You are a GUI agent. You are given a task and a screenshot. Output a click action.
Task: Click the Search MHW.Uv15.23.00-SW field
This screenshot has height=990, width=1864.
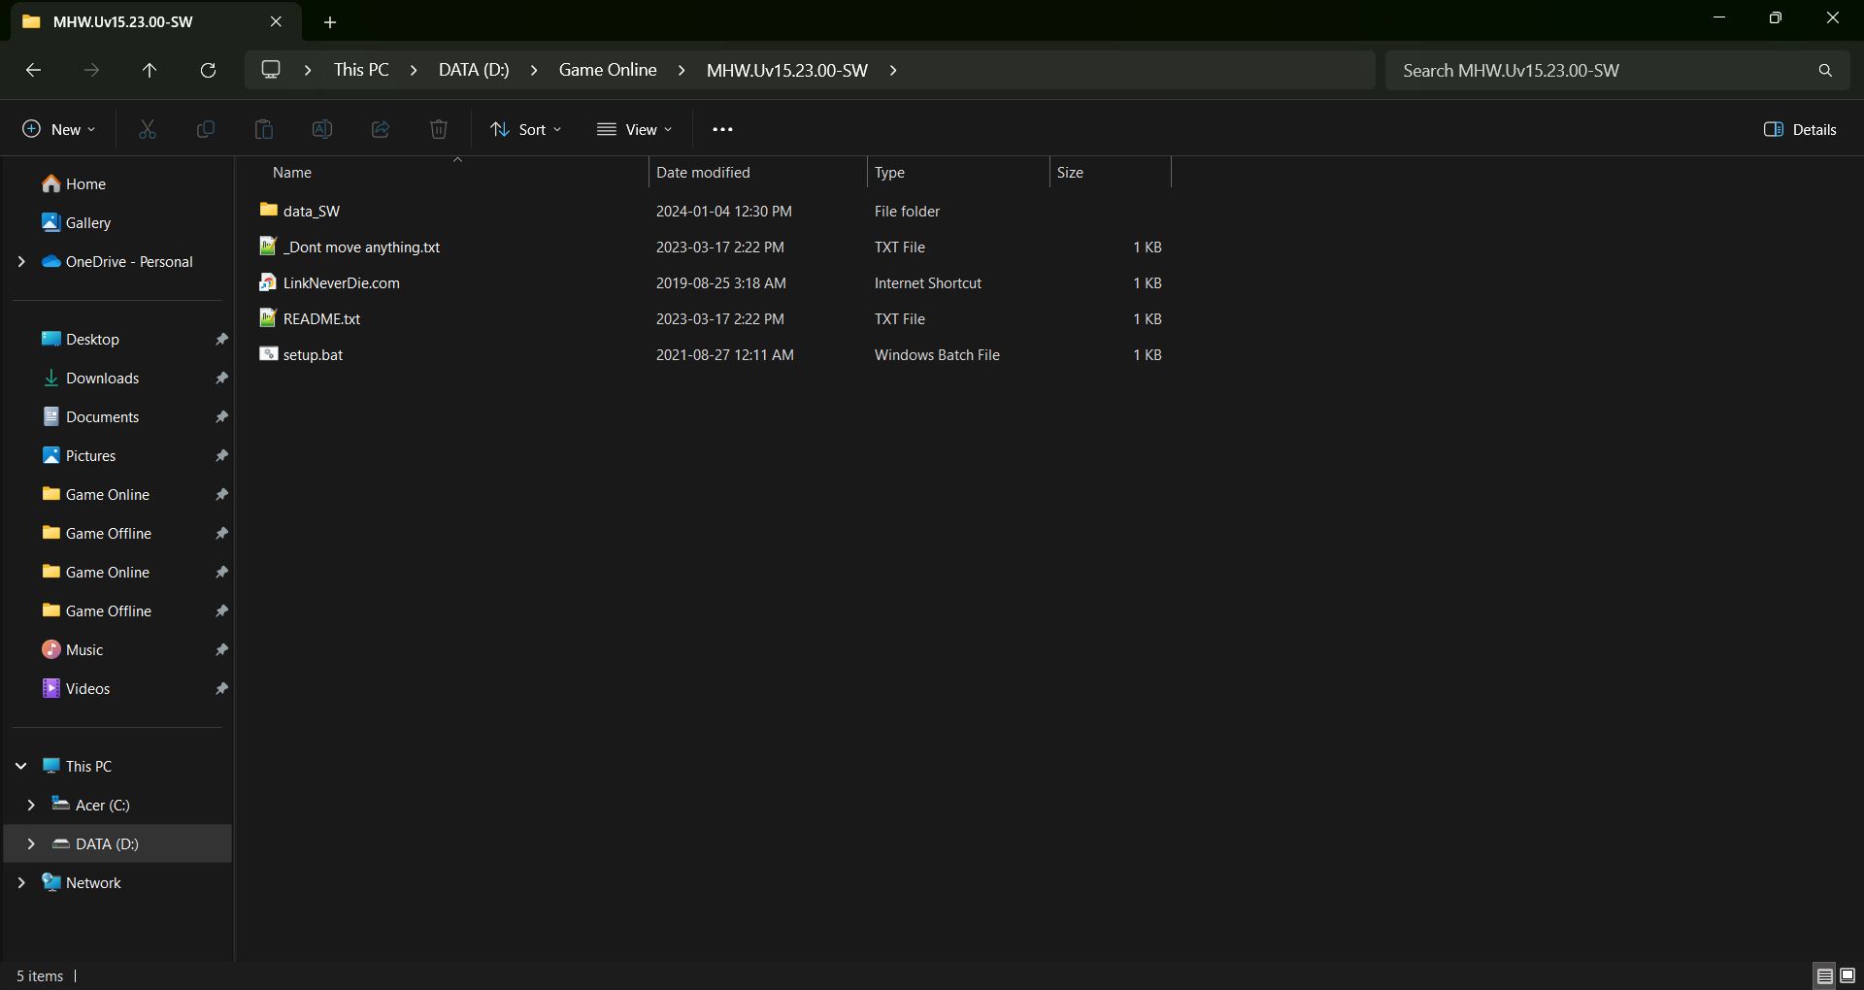pyautogui.click(x=1602, y=70)
